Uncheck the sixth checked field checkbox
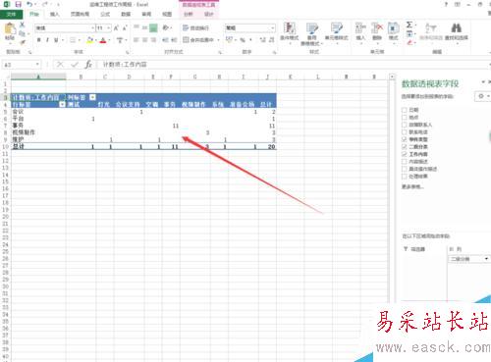The image size is (491, 362). coord(405,146)
